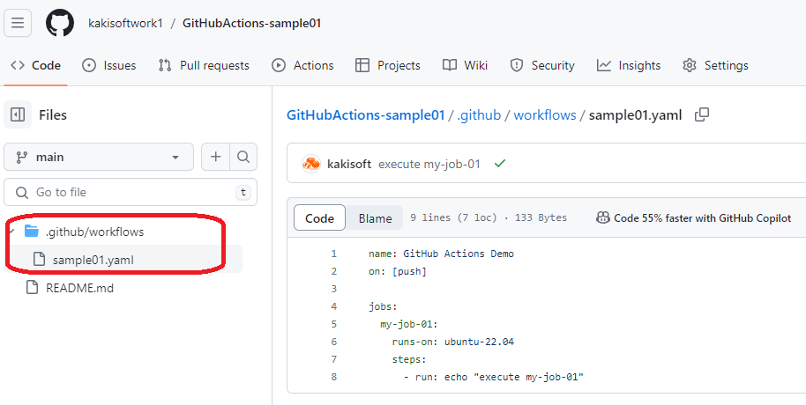This screenshot has height=405, width=806.
Task: Open commit message execute my-job-01
Action: pos(429,164)
